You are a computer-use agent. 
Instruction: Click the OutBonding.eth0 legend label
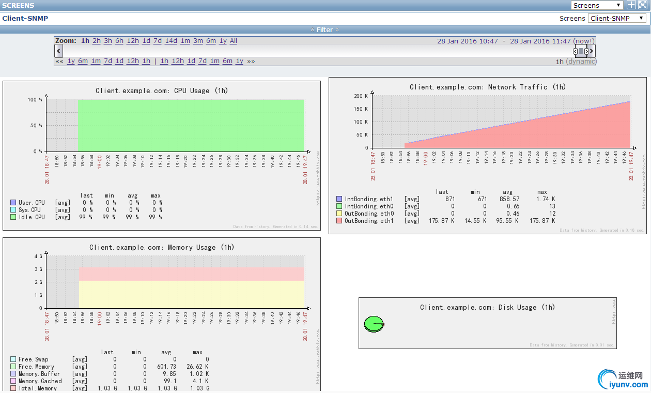point(369,214)
